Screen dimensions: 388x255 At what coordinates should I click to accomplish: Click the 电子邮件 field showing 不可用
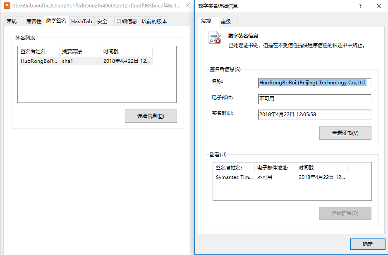(314, 99)
